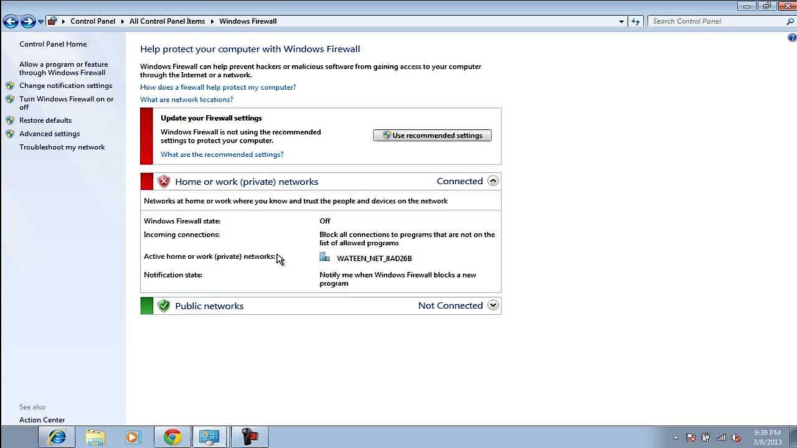
Task: Go forward with the Forward arrow button
Action: pyautogui.click(x=28, y=21)
